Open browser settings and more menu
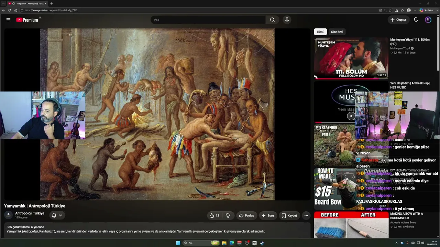 click(415, 10)
